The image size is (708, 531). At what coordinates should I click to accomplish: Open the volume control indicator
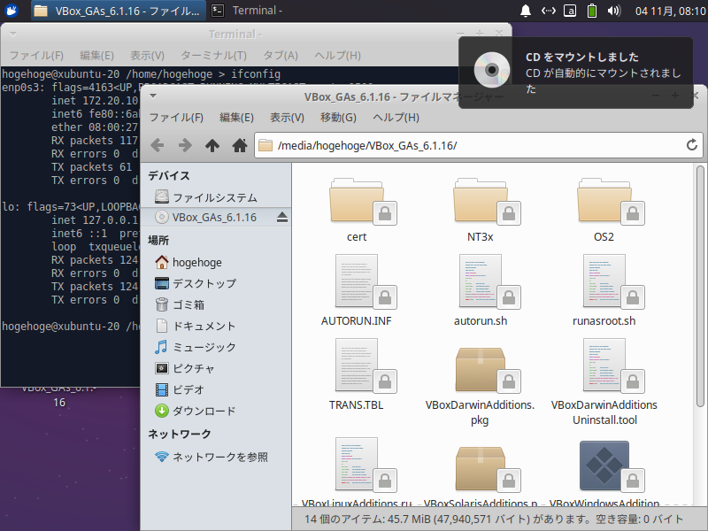point(614,11)
